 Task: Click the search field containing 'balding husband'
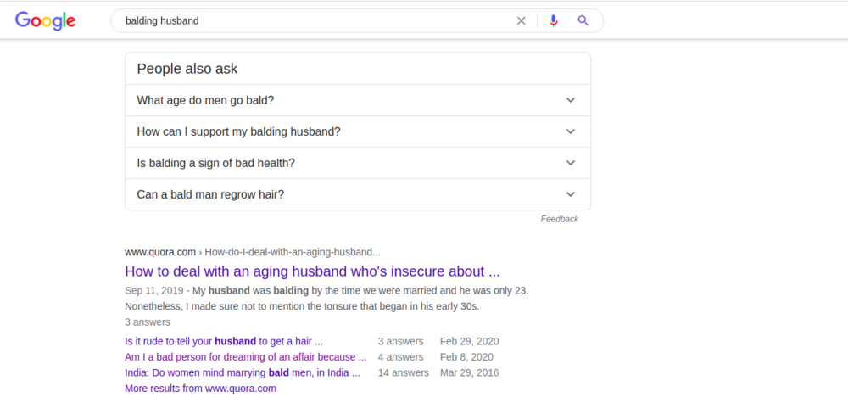(x=314, y=21)
